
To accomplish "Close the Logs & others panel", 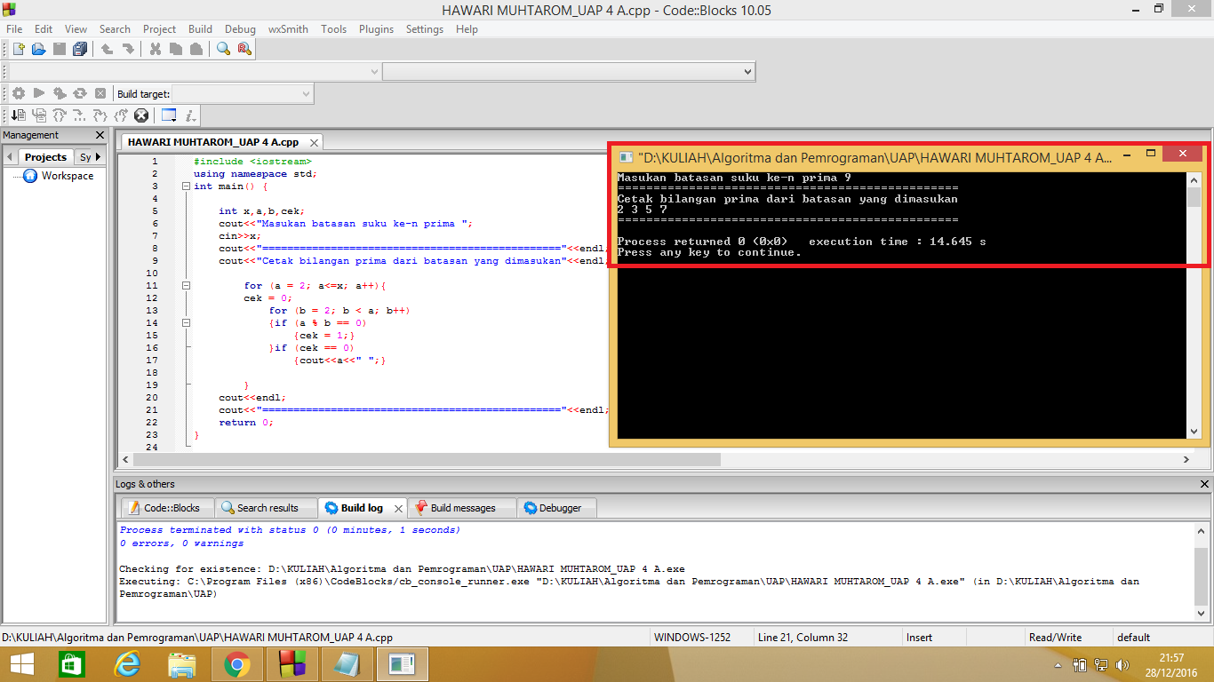I will [x=1204, y=484].
